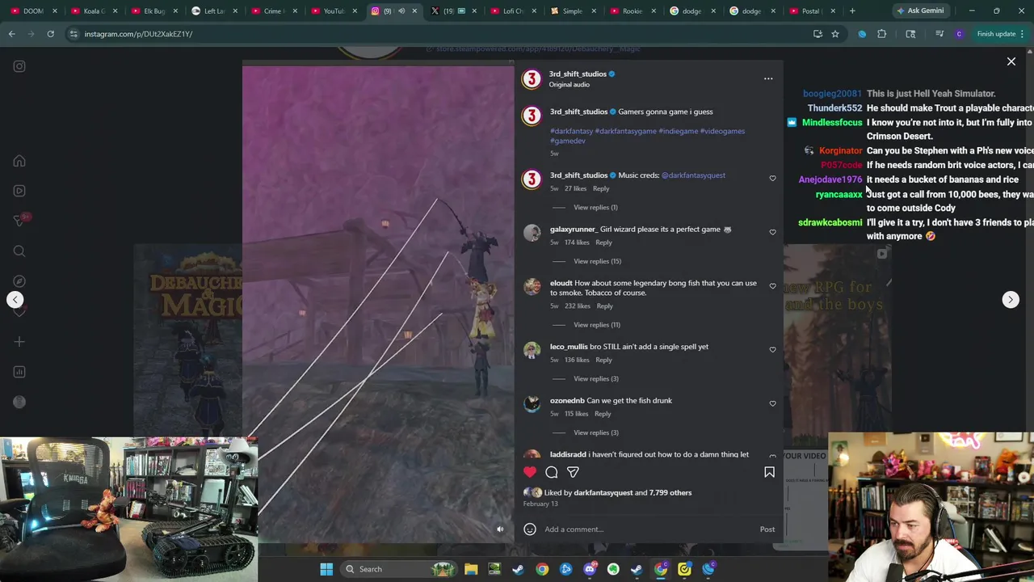Open Instagram search magnifier in sidebar
This screenshot has width=1034, height=582.
coord(19,251)
